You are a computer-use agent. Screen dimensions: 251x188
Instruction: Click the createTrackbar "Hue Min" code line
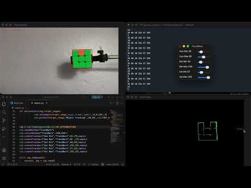[x=53, y=136]
